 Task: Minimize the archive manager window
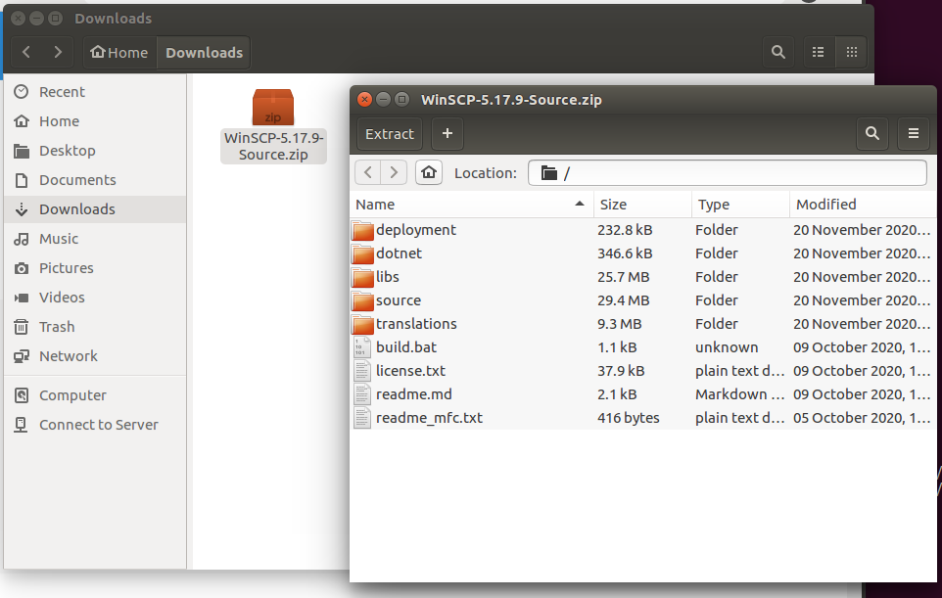(x=383, y=100)
